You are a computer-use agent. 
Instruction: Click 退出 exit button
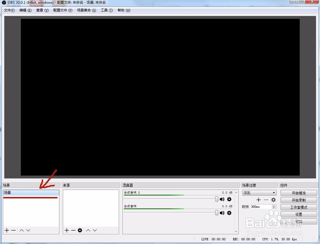299,221
